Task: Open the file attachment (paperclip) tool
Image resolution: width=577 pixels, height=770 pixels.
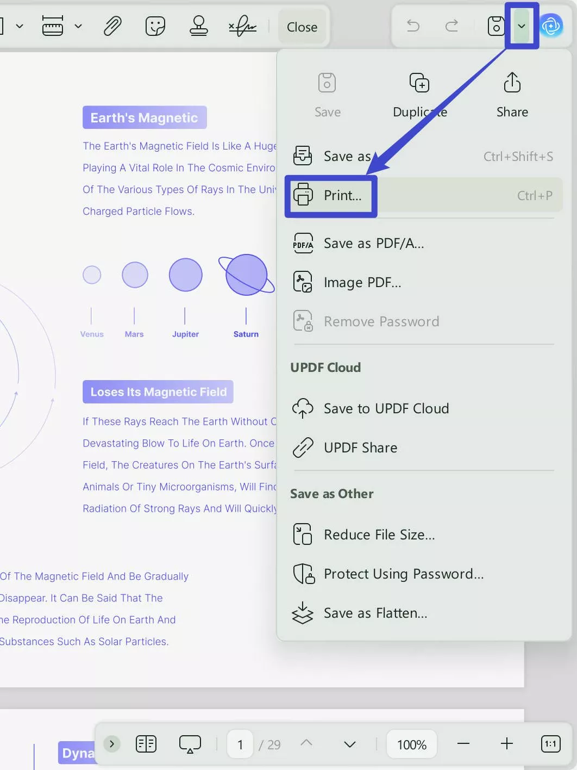Action: [x=112, y=26]
